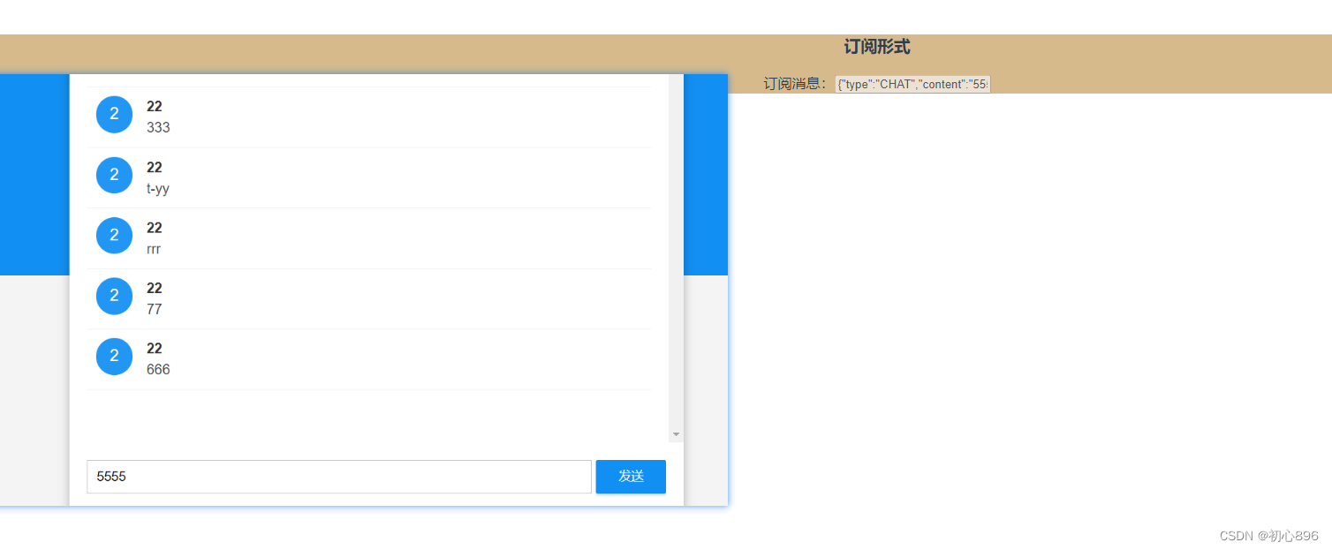The width and height of the screenshot is (1332, 550).
Task: Select the chat entry showing 77
Action: (154, 309)
